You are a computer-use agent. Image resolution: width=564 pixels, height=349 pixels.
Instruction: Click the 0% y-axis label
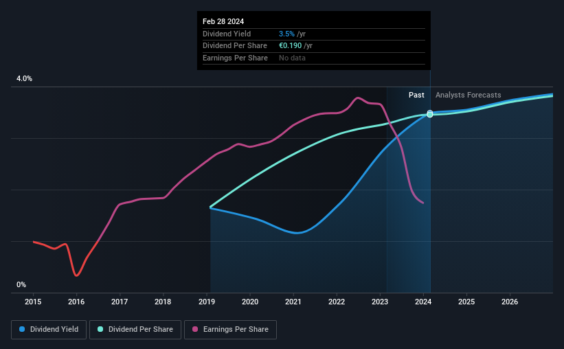click(x=21, y=284)
